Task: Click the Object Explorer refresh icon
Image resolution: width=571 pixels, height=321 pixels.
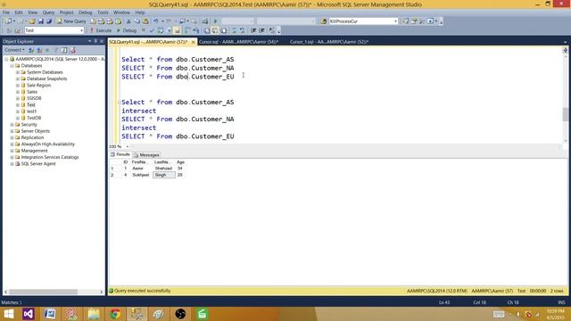Action: (64, 50)
